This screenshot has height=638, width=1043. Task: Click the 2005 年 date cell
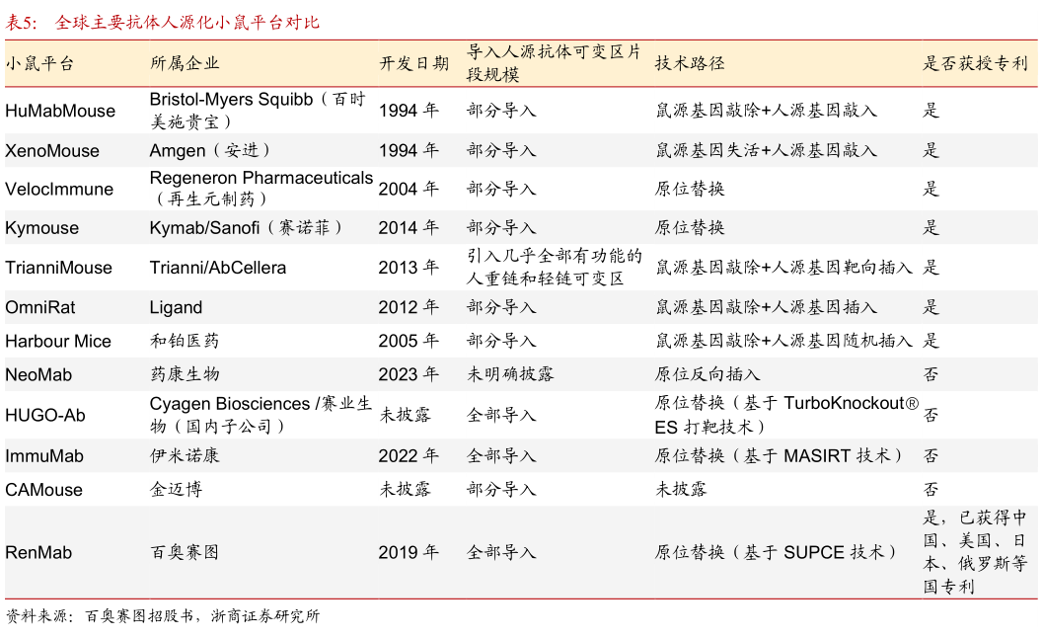[x=409, y=341]
